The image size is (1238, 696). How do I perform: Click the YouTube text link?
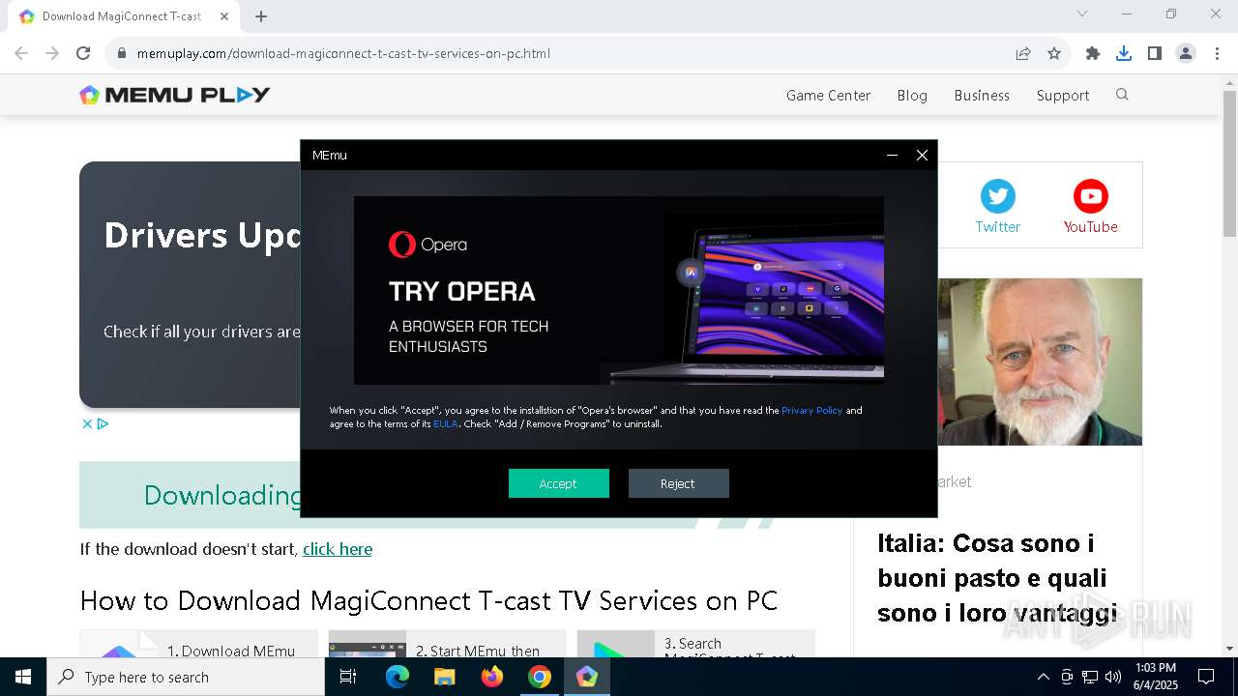pos(1091,226)
